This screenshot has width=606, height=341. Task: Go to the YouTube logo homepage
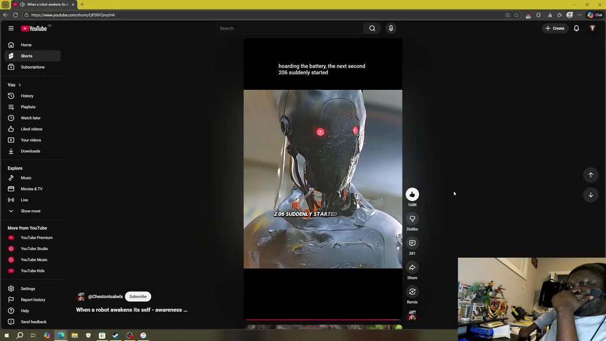coord(34,28)
